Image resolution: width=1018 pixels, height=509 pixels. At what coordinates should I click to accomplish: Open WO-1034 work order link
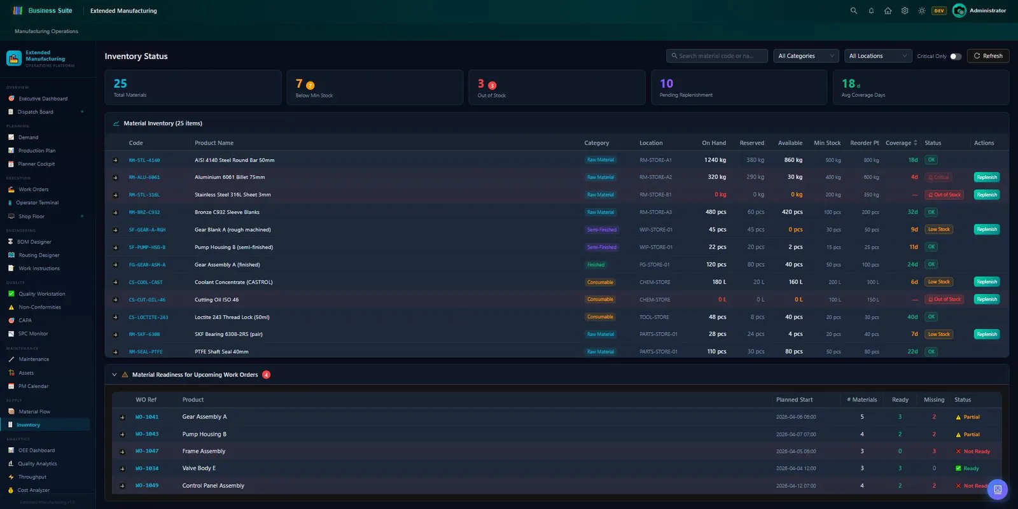tap(147, 468)
